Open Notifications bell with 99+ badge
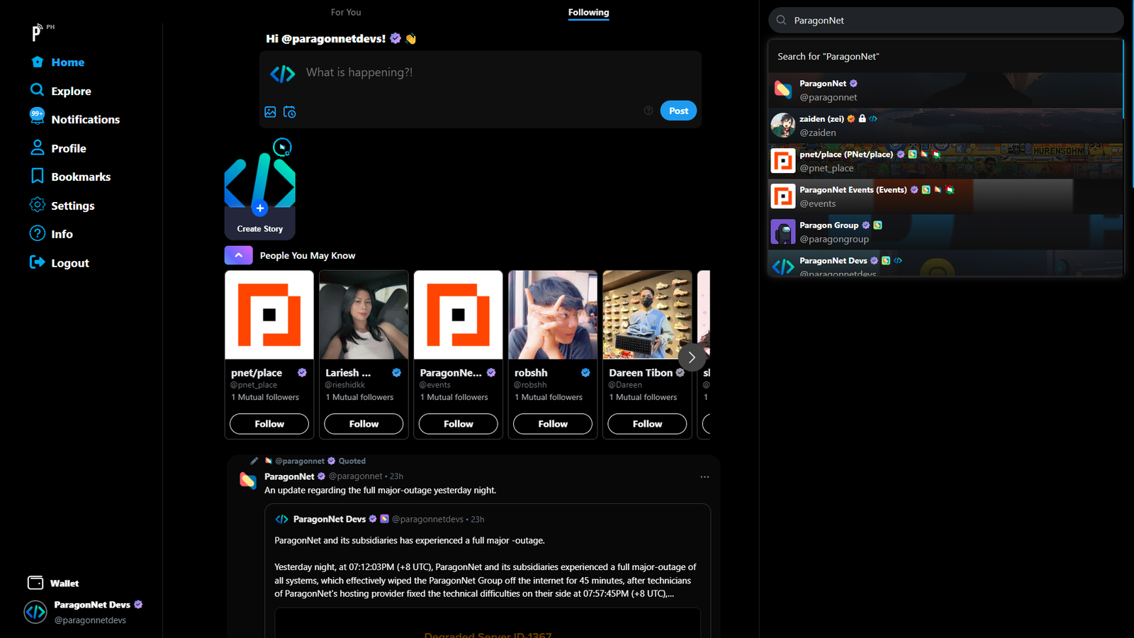Screen dimensions: 1134x638 (38, 118)
